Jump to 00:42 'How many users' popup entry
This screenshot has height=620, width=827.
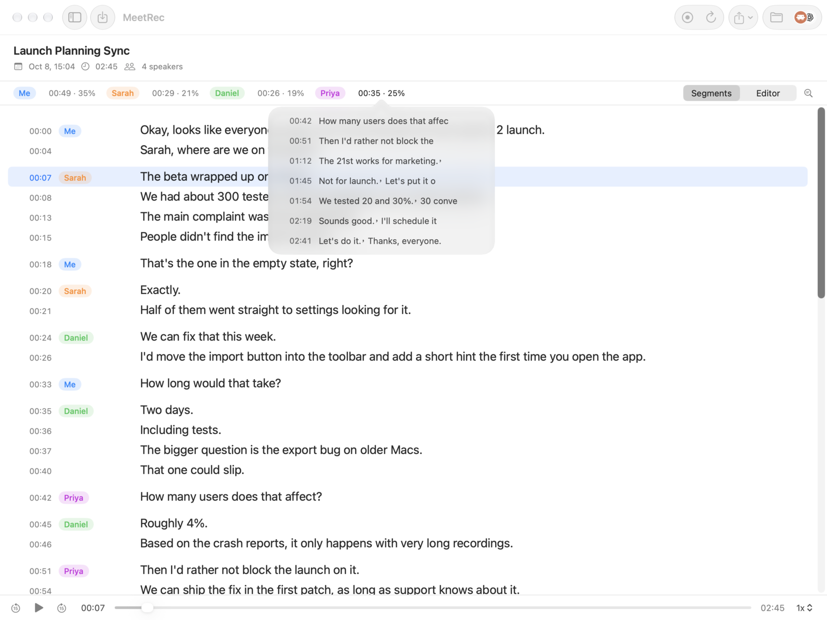click(381, 121)
